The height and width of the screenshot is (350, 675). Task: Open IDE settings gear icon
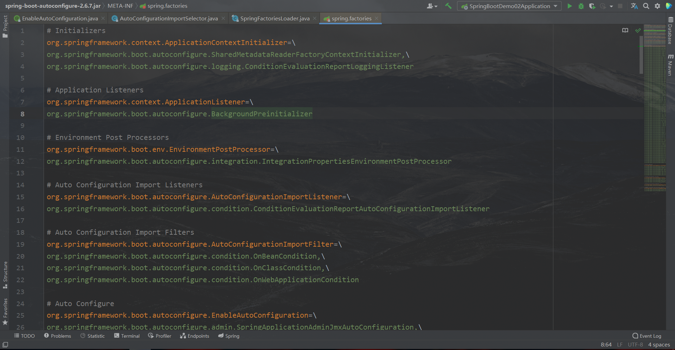click(x=657, y=6)
